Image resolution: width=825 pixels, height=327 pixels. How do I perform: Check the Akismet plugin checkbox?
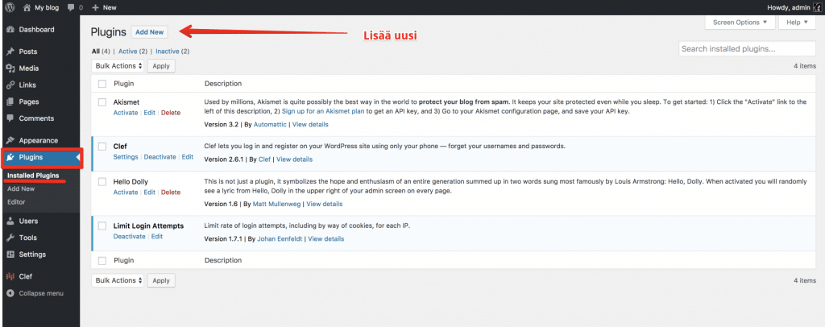tap(102, 102)
